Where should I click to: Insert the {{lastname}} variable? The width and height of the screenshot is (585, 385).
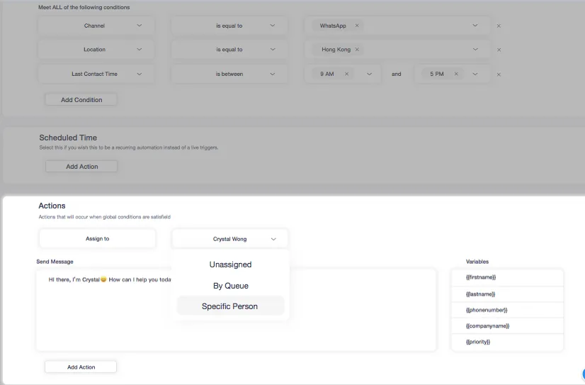click(x=507, y=294)
